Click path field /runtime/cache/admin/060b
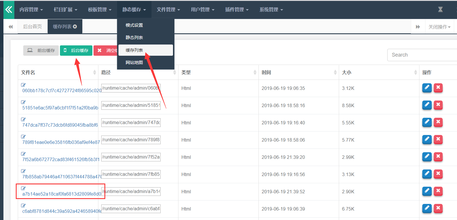 point(131,88)
